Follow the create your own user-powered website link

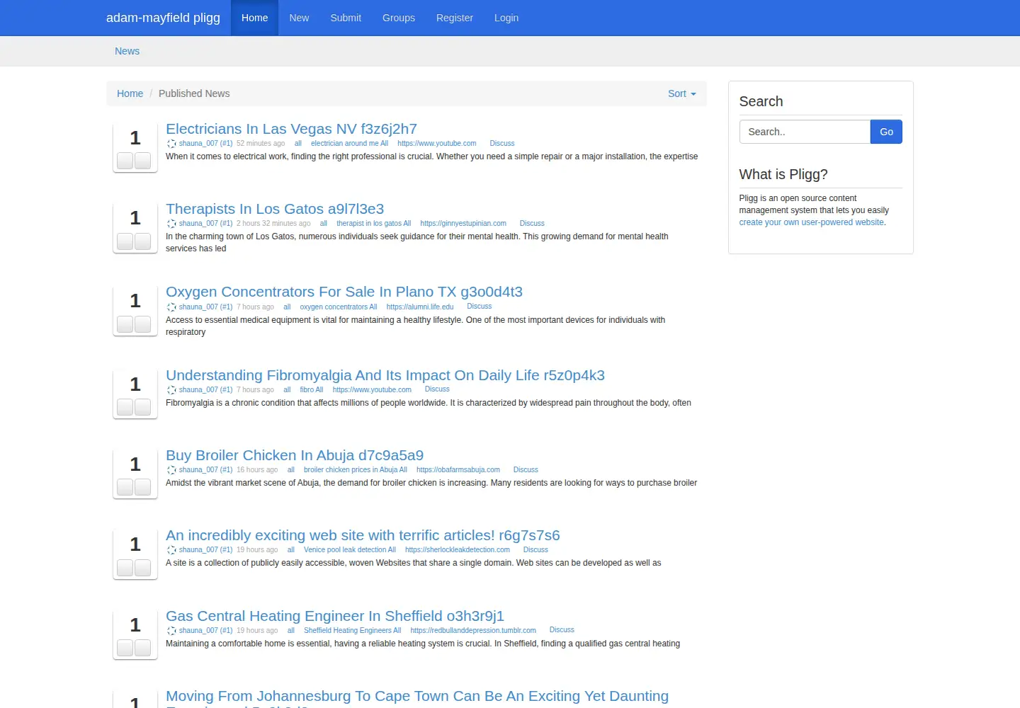point(812,222)
